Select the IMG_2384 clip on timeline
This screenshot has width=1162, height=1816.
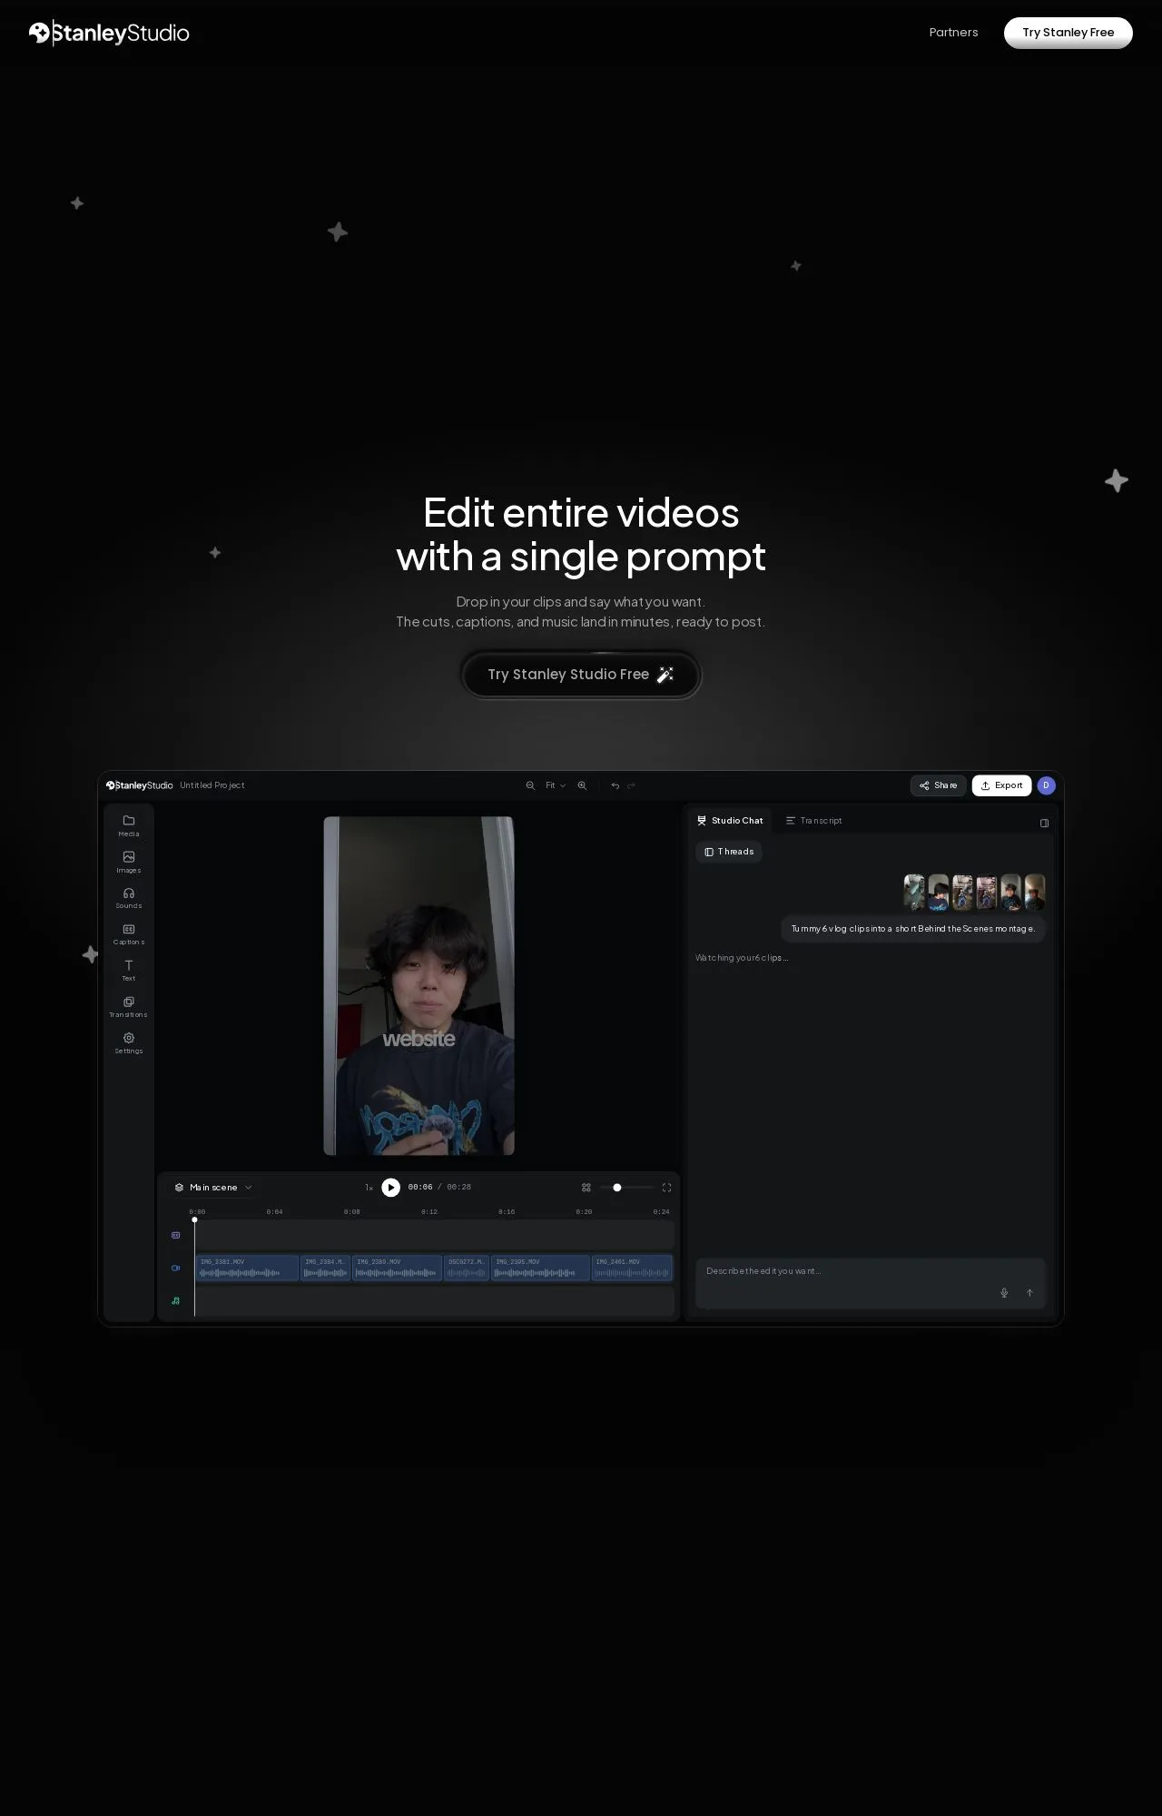click(325, 1268)
